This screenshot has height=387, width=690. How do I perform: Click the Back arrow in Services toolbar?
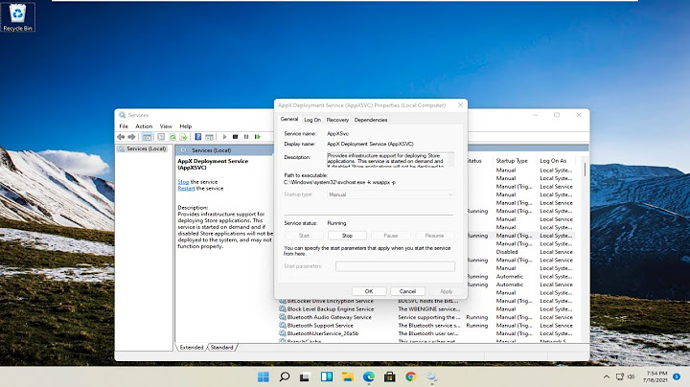[x=121, y=137]
